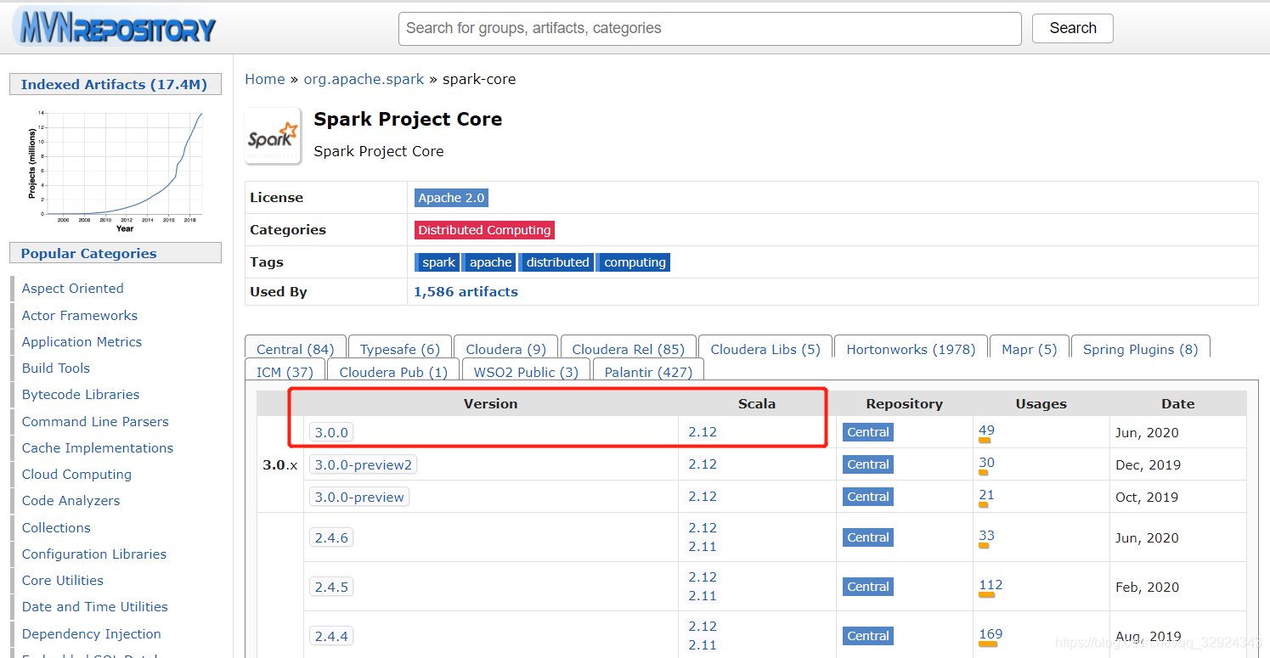Switch to the Central (84) tab
Viewport: 1270px width, 658px height.
(x=296, y=349)
